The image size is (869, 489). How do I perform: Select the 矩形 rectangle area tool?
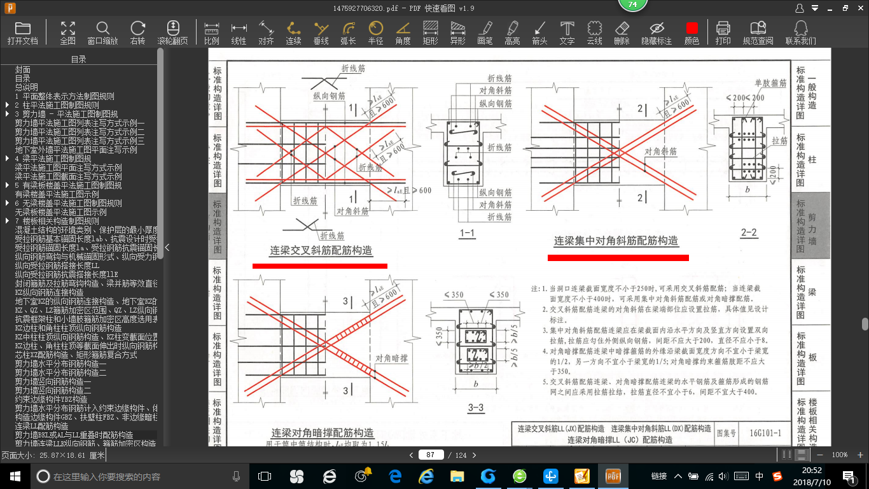(430, 32)
